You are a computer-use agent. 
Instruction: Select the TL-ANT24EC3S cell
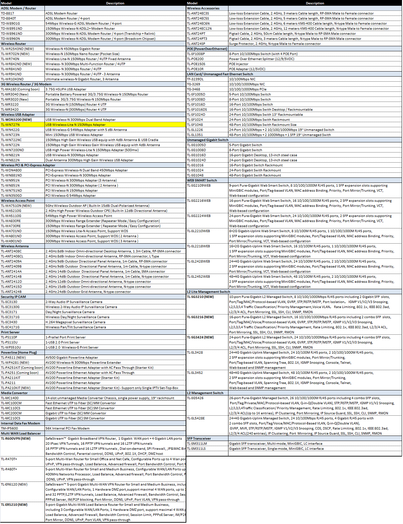click(207, 13)
